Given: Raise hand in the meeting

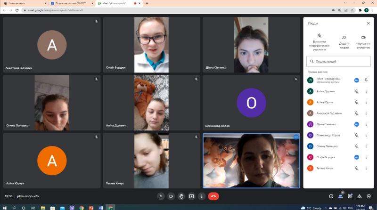Looking at the screenshot, I should tap(181, 196).
